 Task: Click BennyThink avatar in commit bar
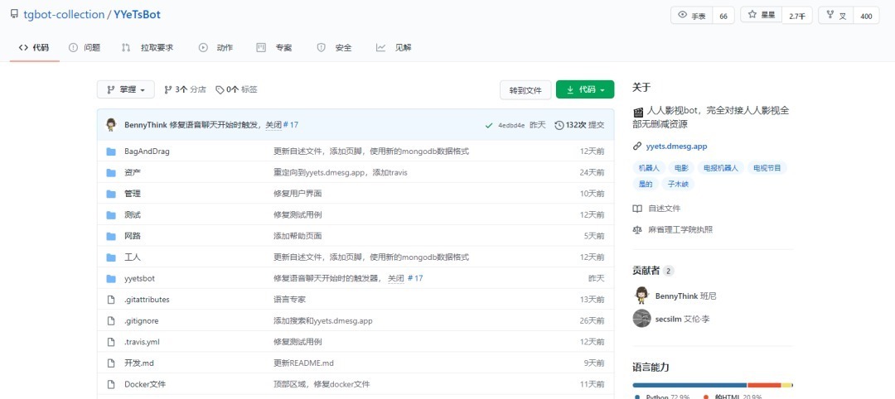111,124
